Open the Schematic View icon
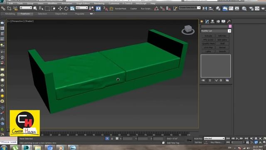 [237, 8]
